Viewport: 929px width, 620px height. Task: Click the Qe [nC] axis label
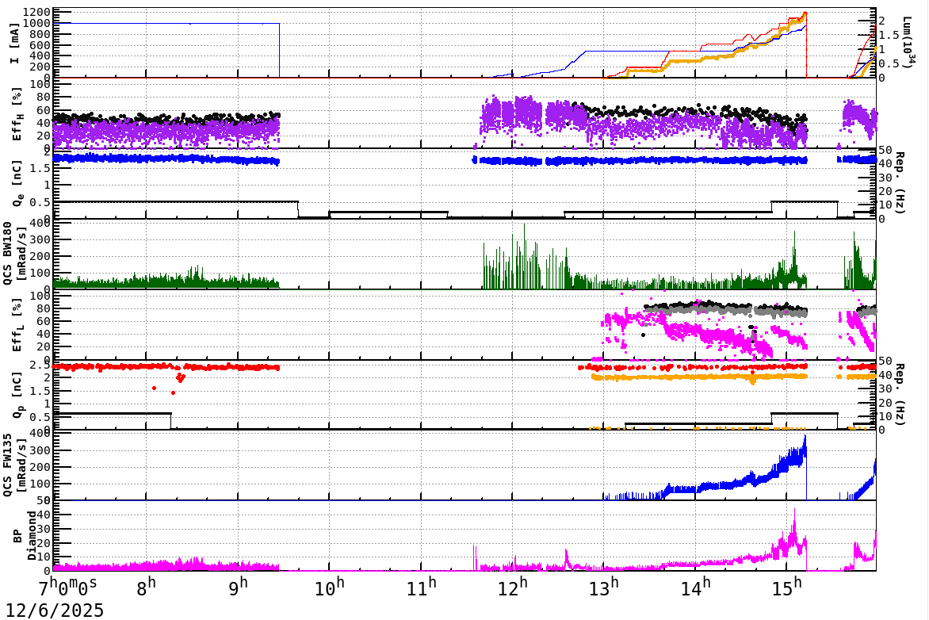(x=17, y=182)
